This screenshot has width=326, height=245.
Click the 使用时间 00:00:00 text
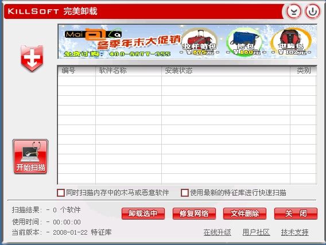pos(46,222)
